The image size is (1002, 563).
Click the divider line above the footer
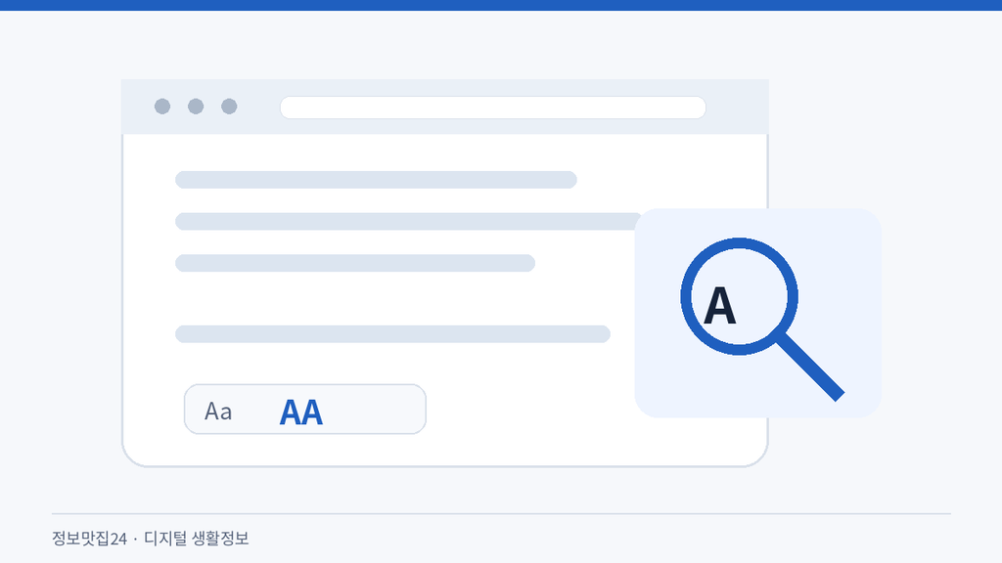pos(501,513)
